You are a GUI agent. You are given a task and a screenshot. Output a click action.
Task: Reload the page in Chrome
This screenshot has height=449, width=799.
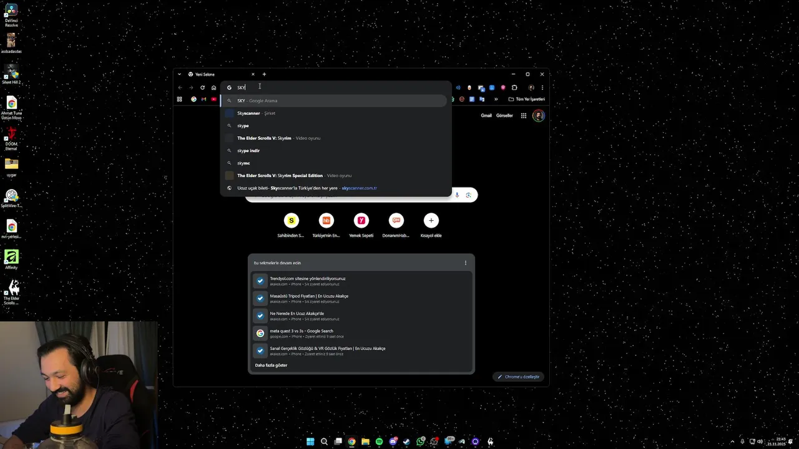click(202, 87)
